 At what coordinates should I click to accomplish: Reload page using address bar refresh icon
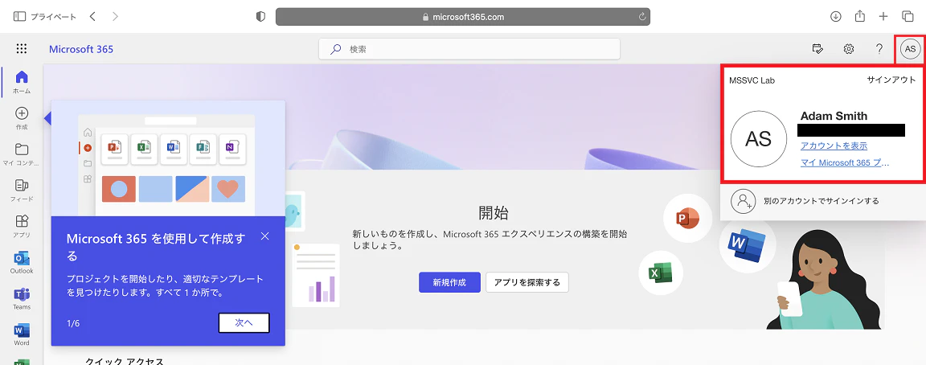pos(642,17)
